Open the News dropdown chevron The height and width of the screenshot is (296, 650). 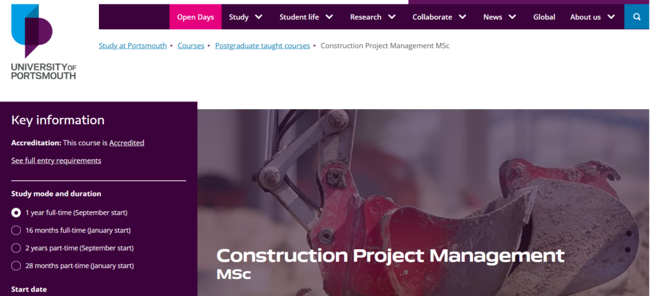(x=512, y=17)
